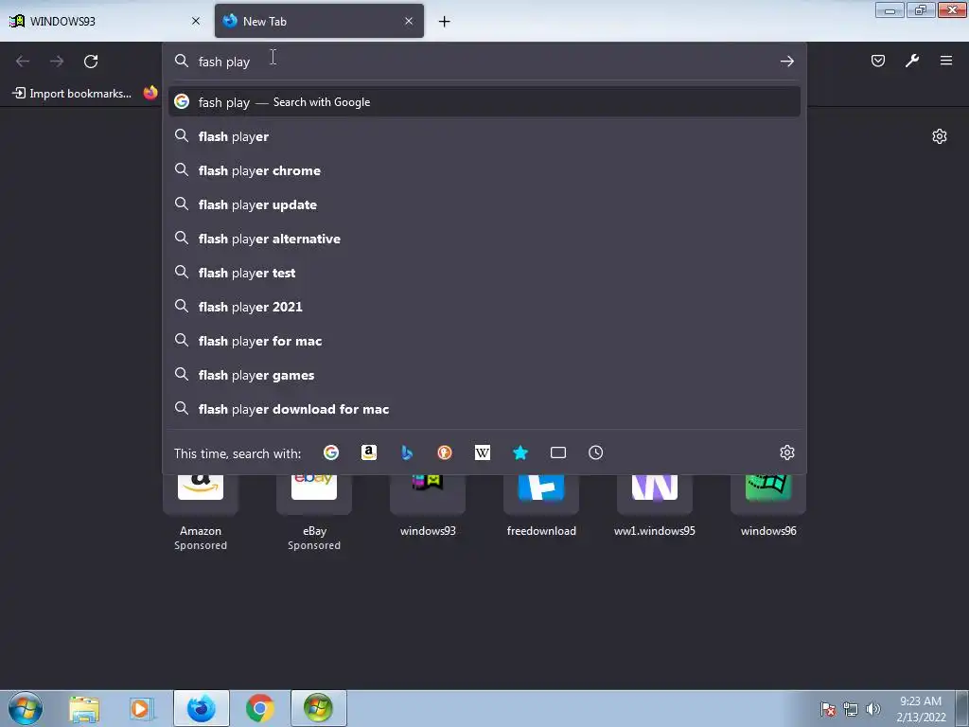The width and height of the screenshot is (969, 727).
Task: Open Windows Media Player from the taskbar
Action: tap(142, 709)
